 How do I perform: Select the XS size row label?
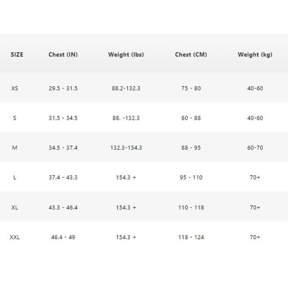[15, 88]
